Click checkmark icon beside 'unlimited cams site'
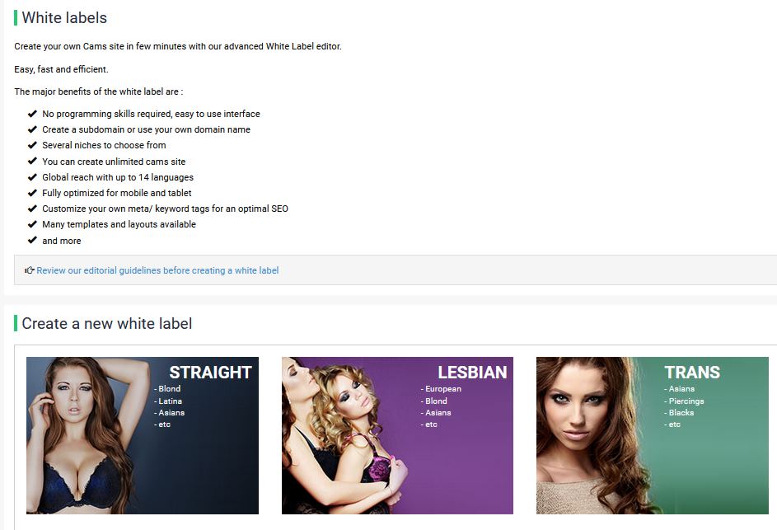This screenshot has width=777, height=530. pyautogui.click(x=32, y=161)
